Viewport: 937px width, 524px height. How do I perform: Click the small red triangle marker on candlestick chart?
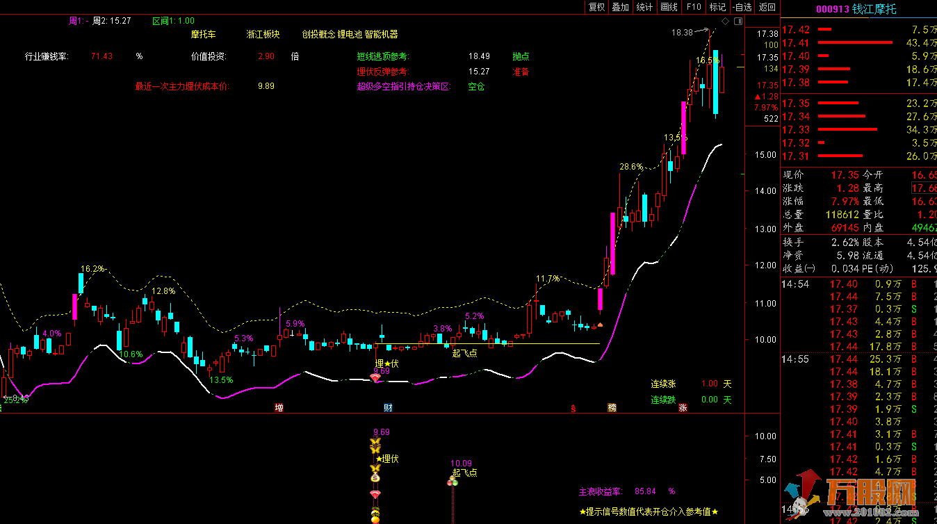[x=601, y=324]
